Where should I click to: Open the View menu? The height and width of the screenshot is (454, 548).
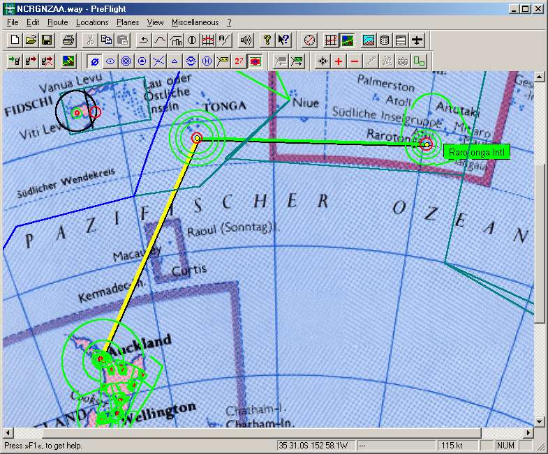155,22
